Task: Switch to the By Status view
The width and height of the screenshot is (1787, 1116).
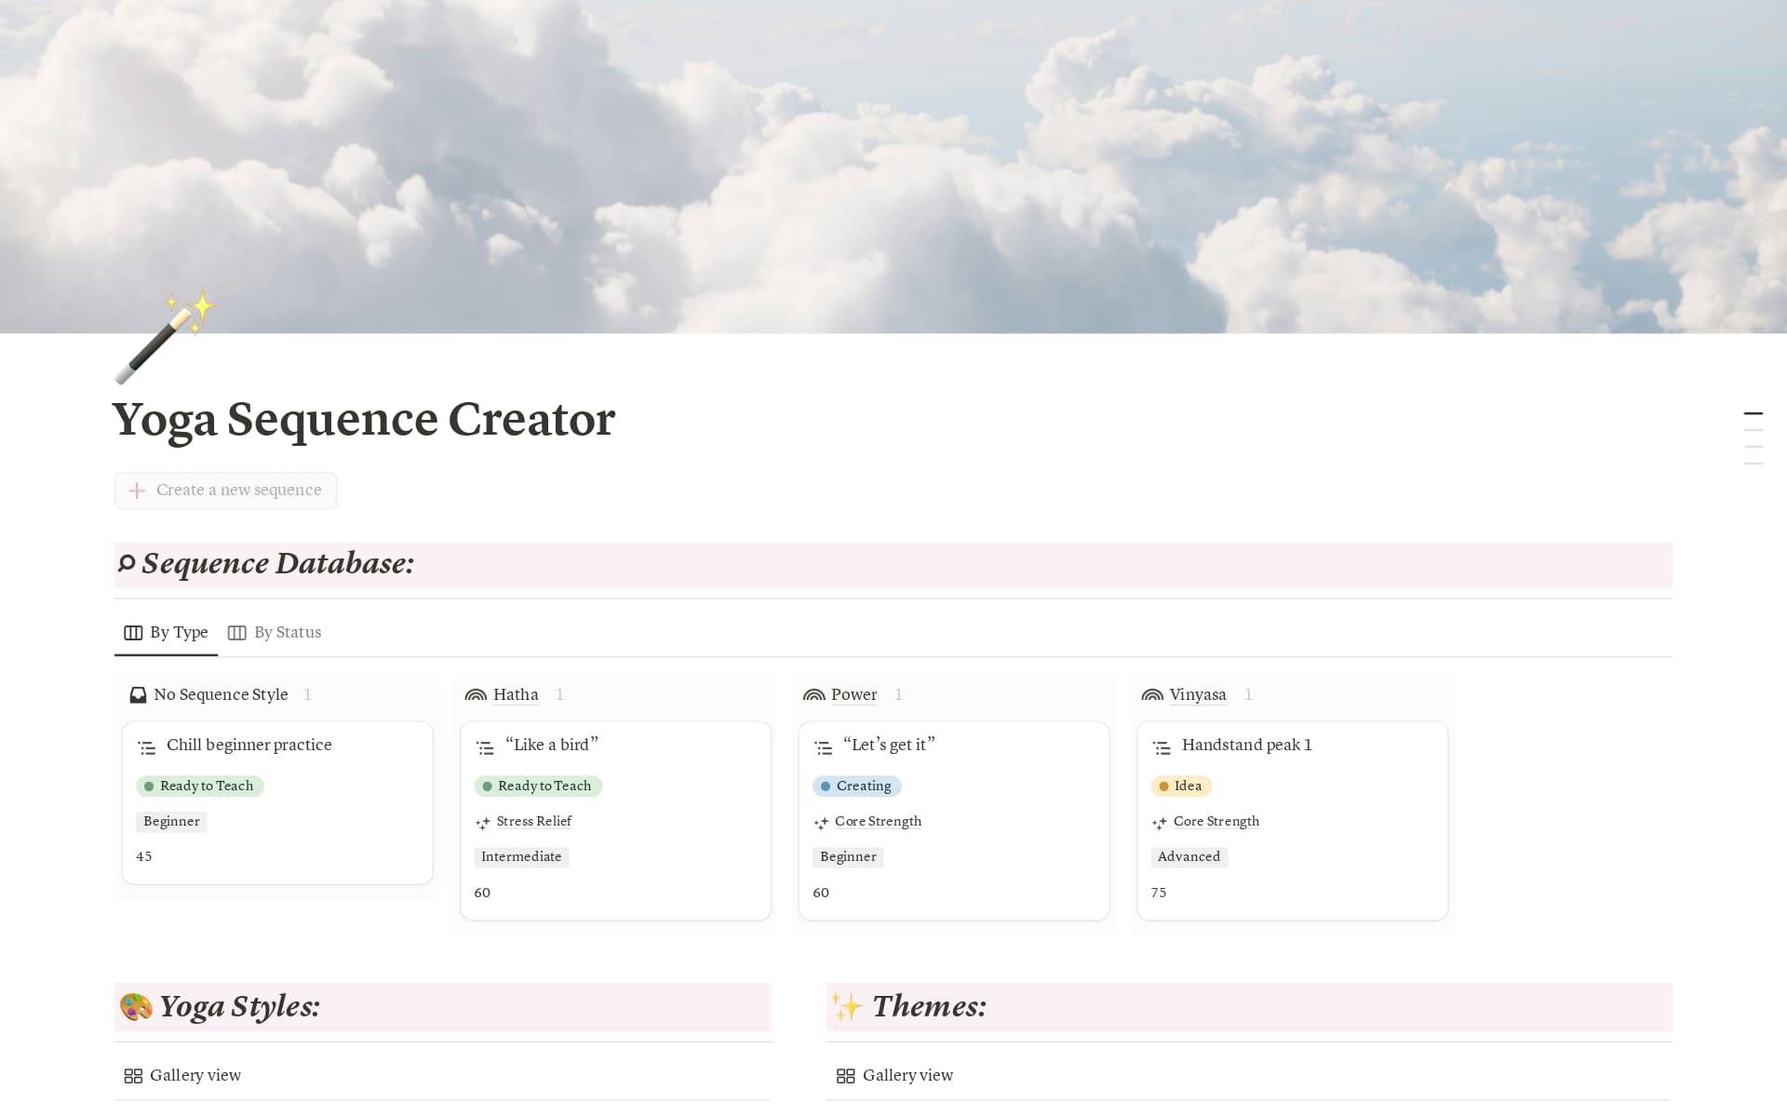Action: click(287, 632)
